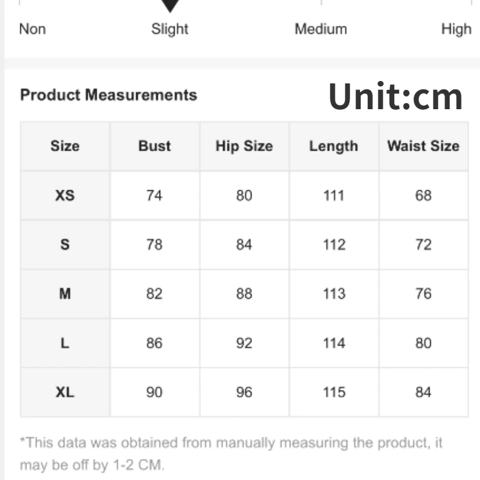Select the 'Non' stretch label
480x480 pixels.
(x=32, y=29)
